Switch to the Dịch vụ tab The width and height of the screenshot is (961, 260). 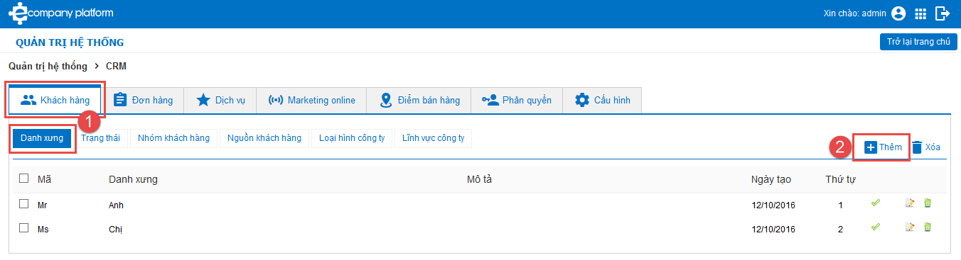tap(220, 100)
